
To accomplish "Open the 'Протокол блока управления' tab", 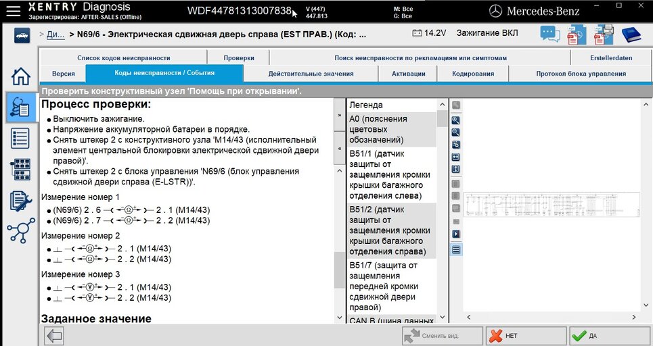I will [581, 74].
